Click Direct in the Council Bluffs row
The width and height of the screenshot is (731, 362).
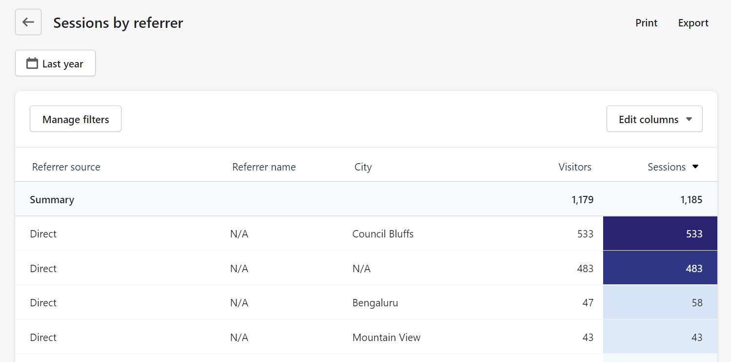(x=43, y=234)
